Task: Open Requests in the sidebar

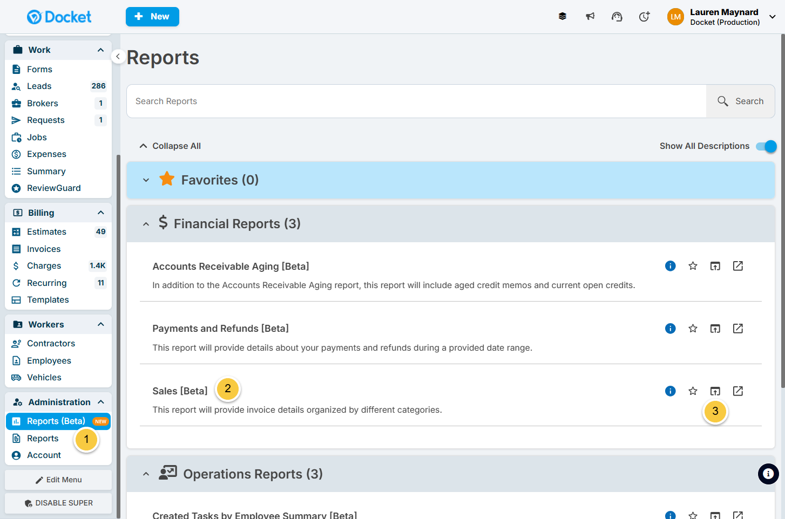Action: click(58, 120)
